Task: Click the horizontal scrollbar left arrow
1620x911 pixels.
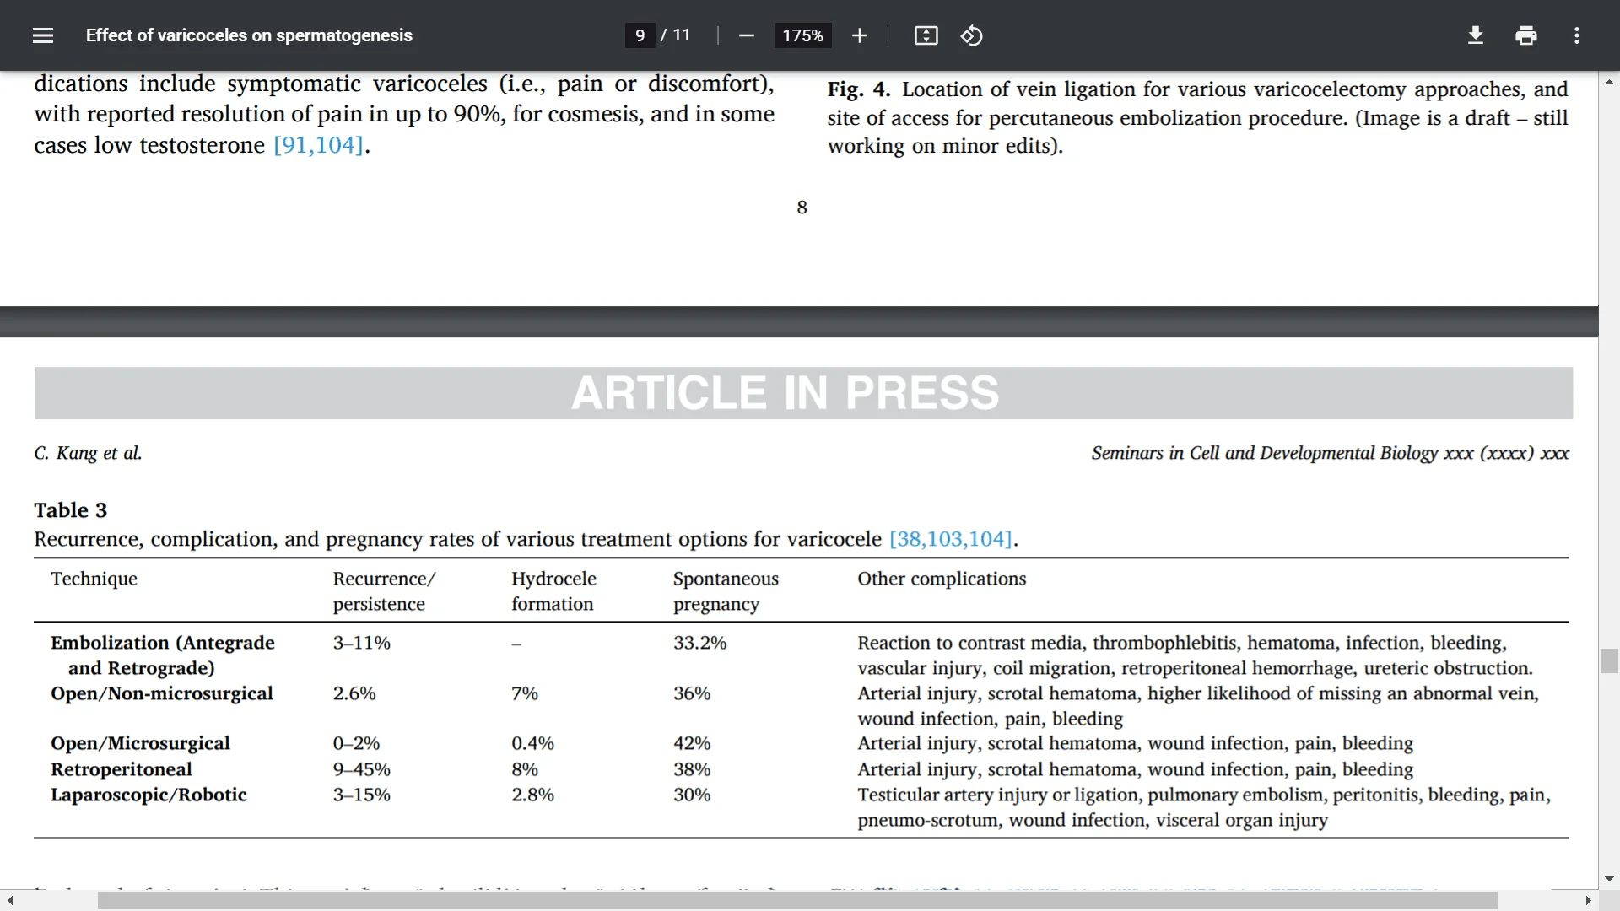Action: (9, 901)
